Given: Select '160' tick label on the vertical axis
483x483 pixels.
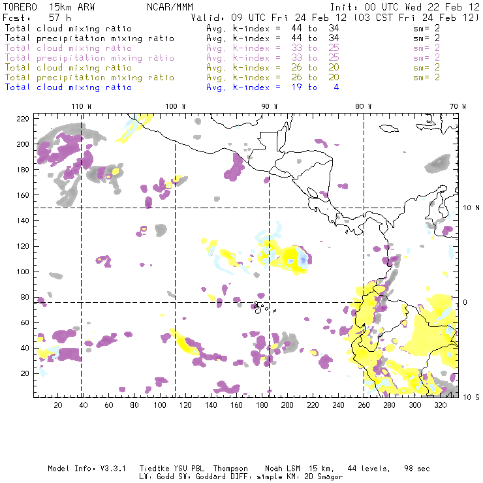Looking at the screenshot, I should pyautogui.click(x=23, y=195).
